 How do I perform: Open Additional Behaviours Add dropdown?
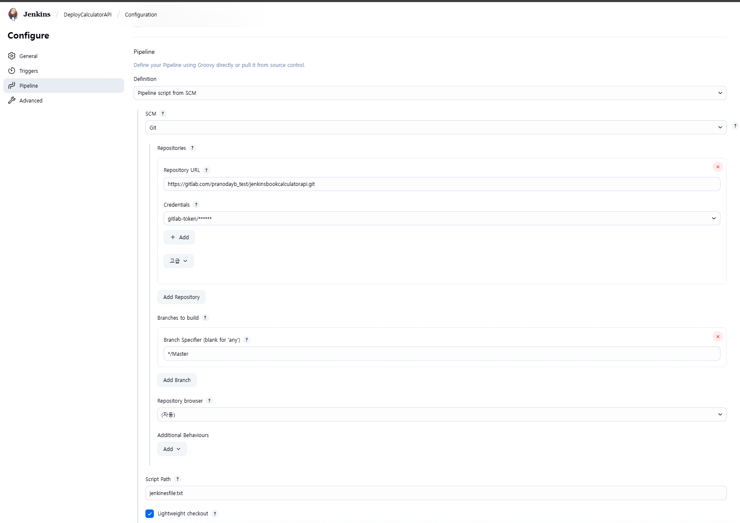coord(172,449)
